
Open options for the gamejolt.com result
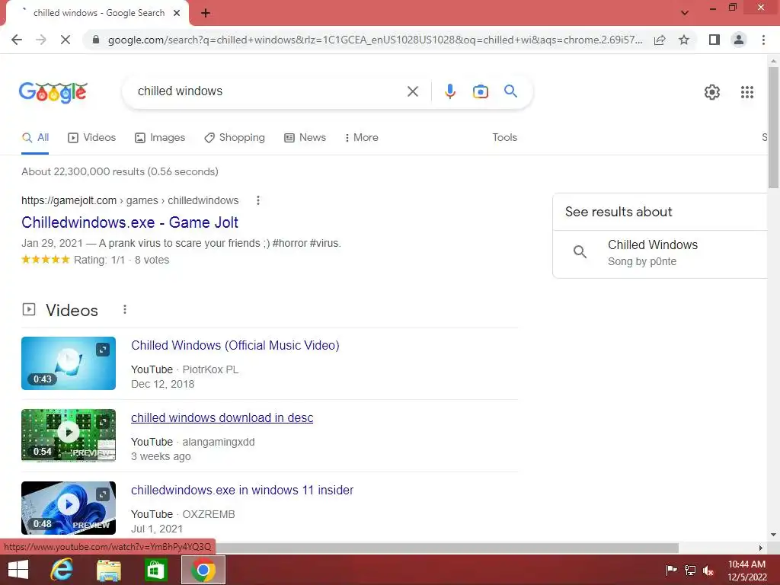tap(257, 200)
